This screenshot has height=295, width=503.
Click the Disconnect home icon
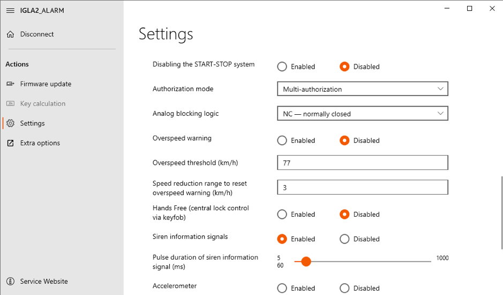pyautogui.click(x=10, y=34)
